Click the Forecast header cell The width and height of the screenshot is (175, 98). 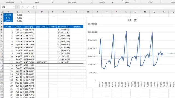(x=77, y=27)
